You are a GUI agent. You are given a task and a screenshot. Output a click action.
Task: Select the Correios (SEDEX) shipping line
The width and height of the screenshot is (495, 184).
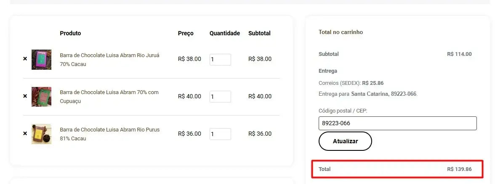351,83
